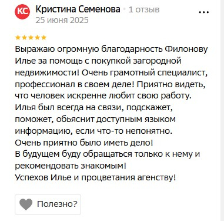
Task: Click the line "Выражаю огромную благодарность Филонову"
Action: click(x=111, y=50)
